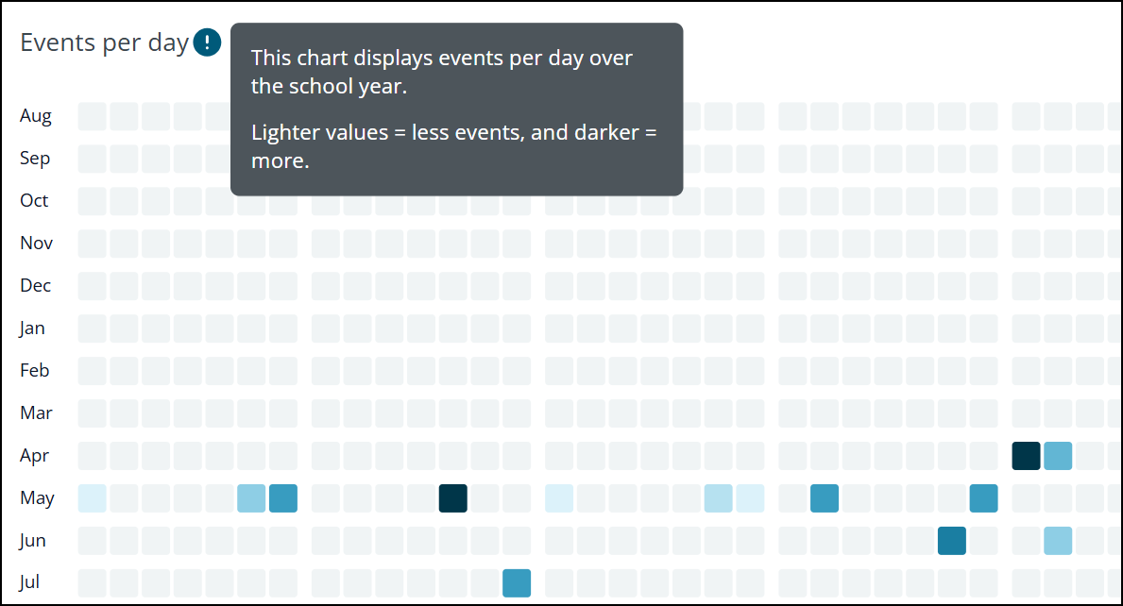The height and width of the screenshot is (606, 1123).
Task: Select the Jun month label
Action: click(x=32, y=541)
